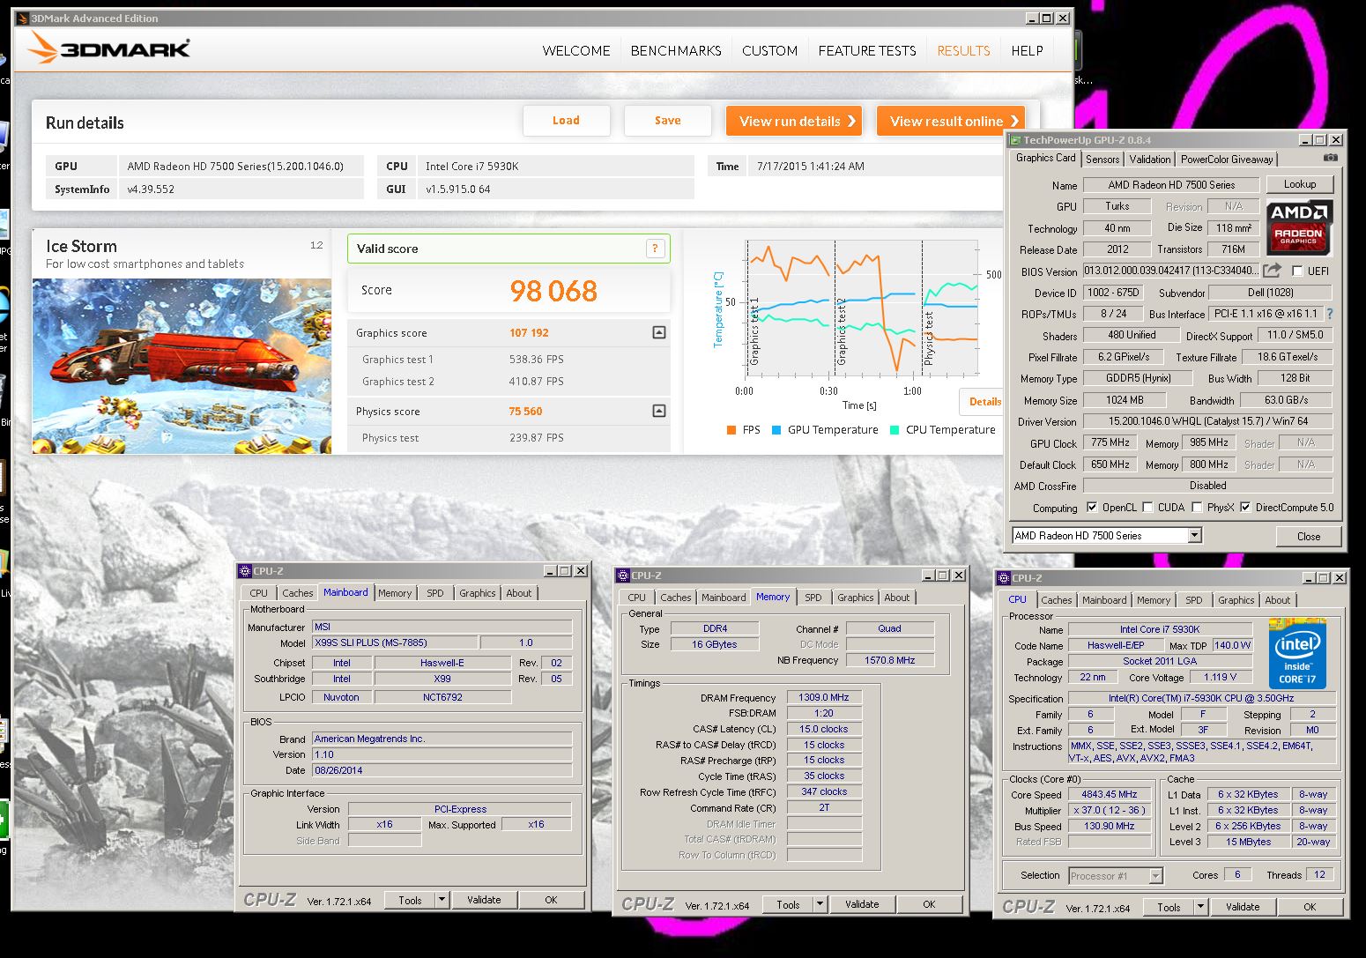Click the Lookup button in GPU-Z
1366x958 pixels.
[1300, 184]
